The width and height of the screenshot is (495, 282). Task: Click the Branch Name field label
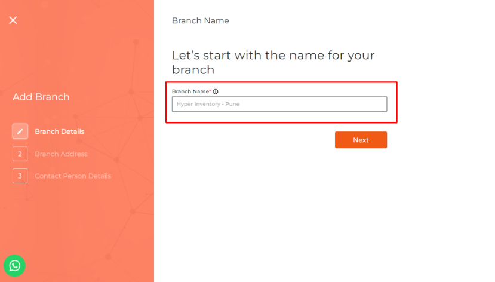(190, 91)
